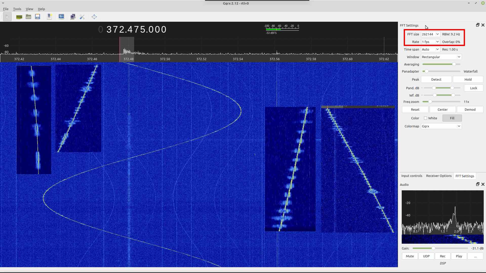This screenshot has height=273, width=486.
Task: Enable the White color checkbox
Action: 426,118
